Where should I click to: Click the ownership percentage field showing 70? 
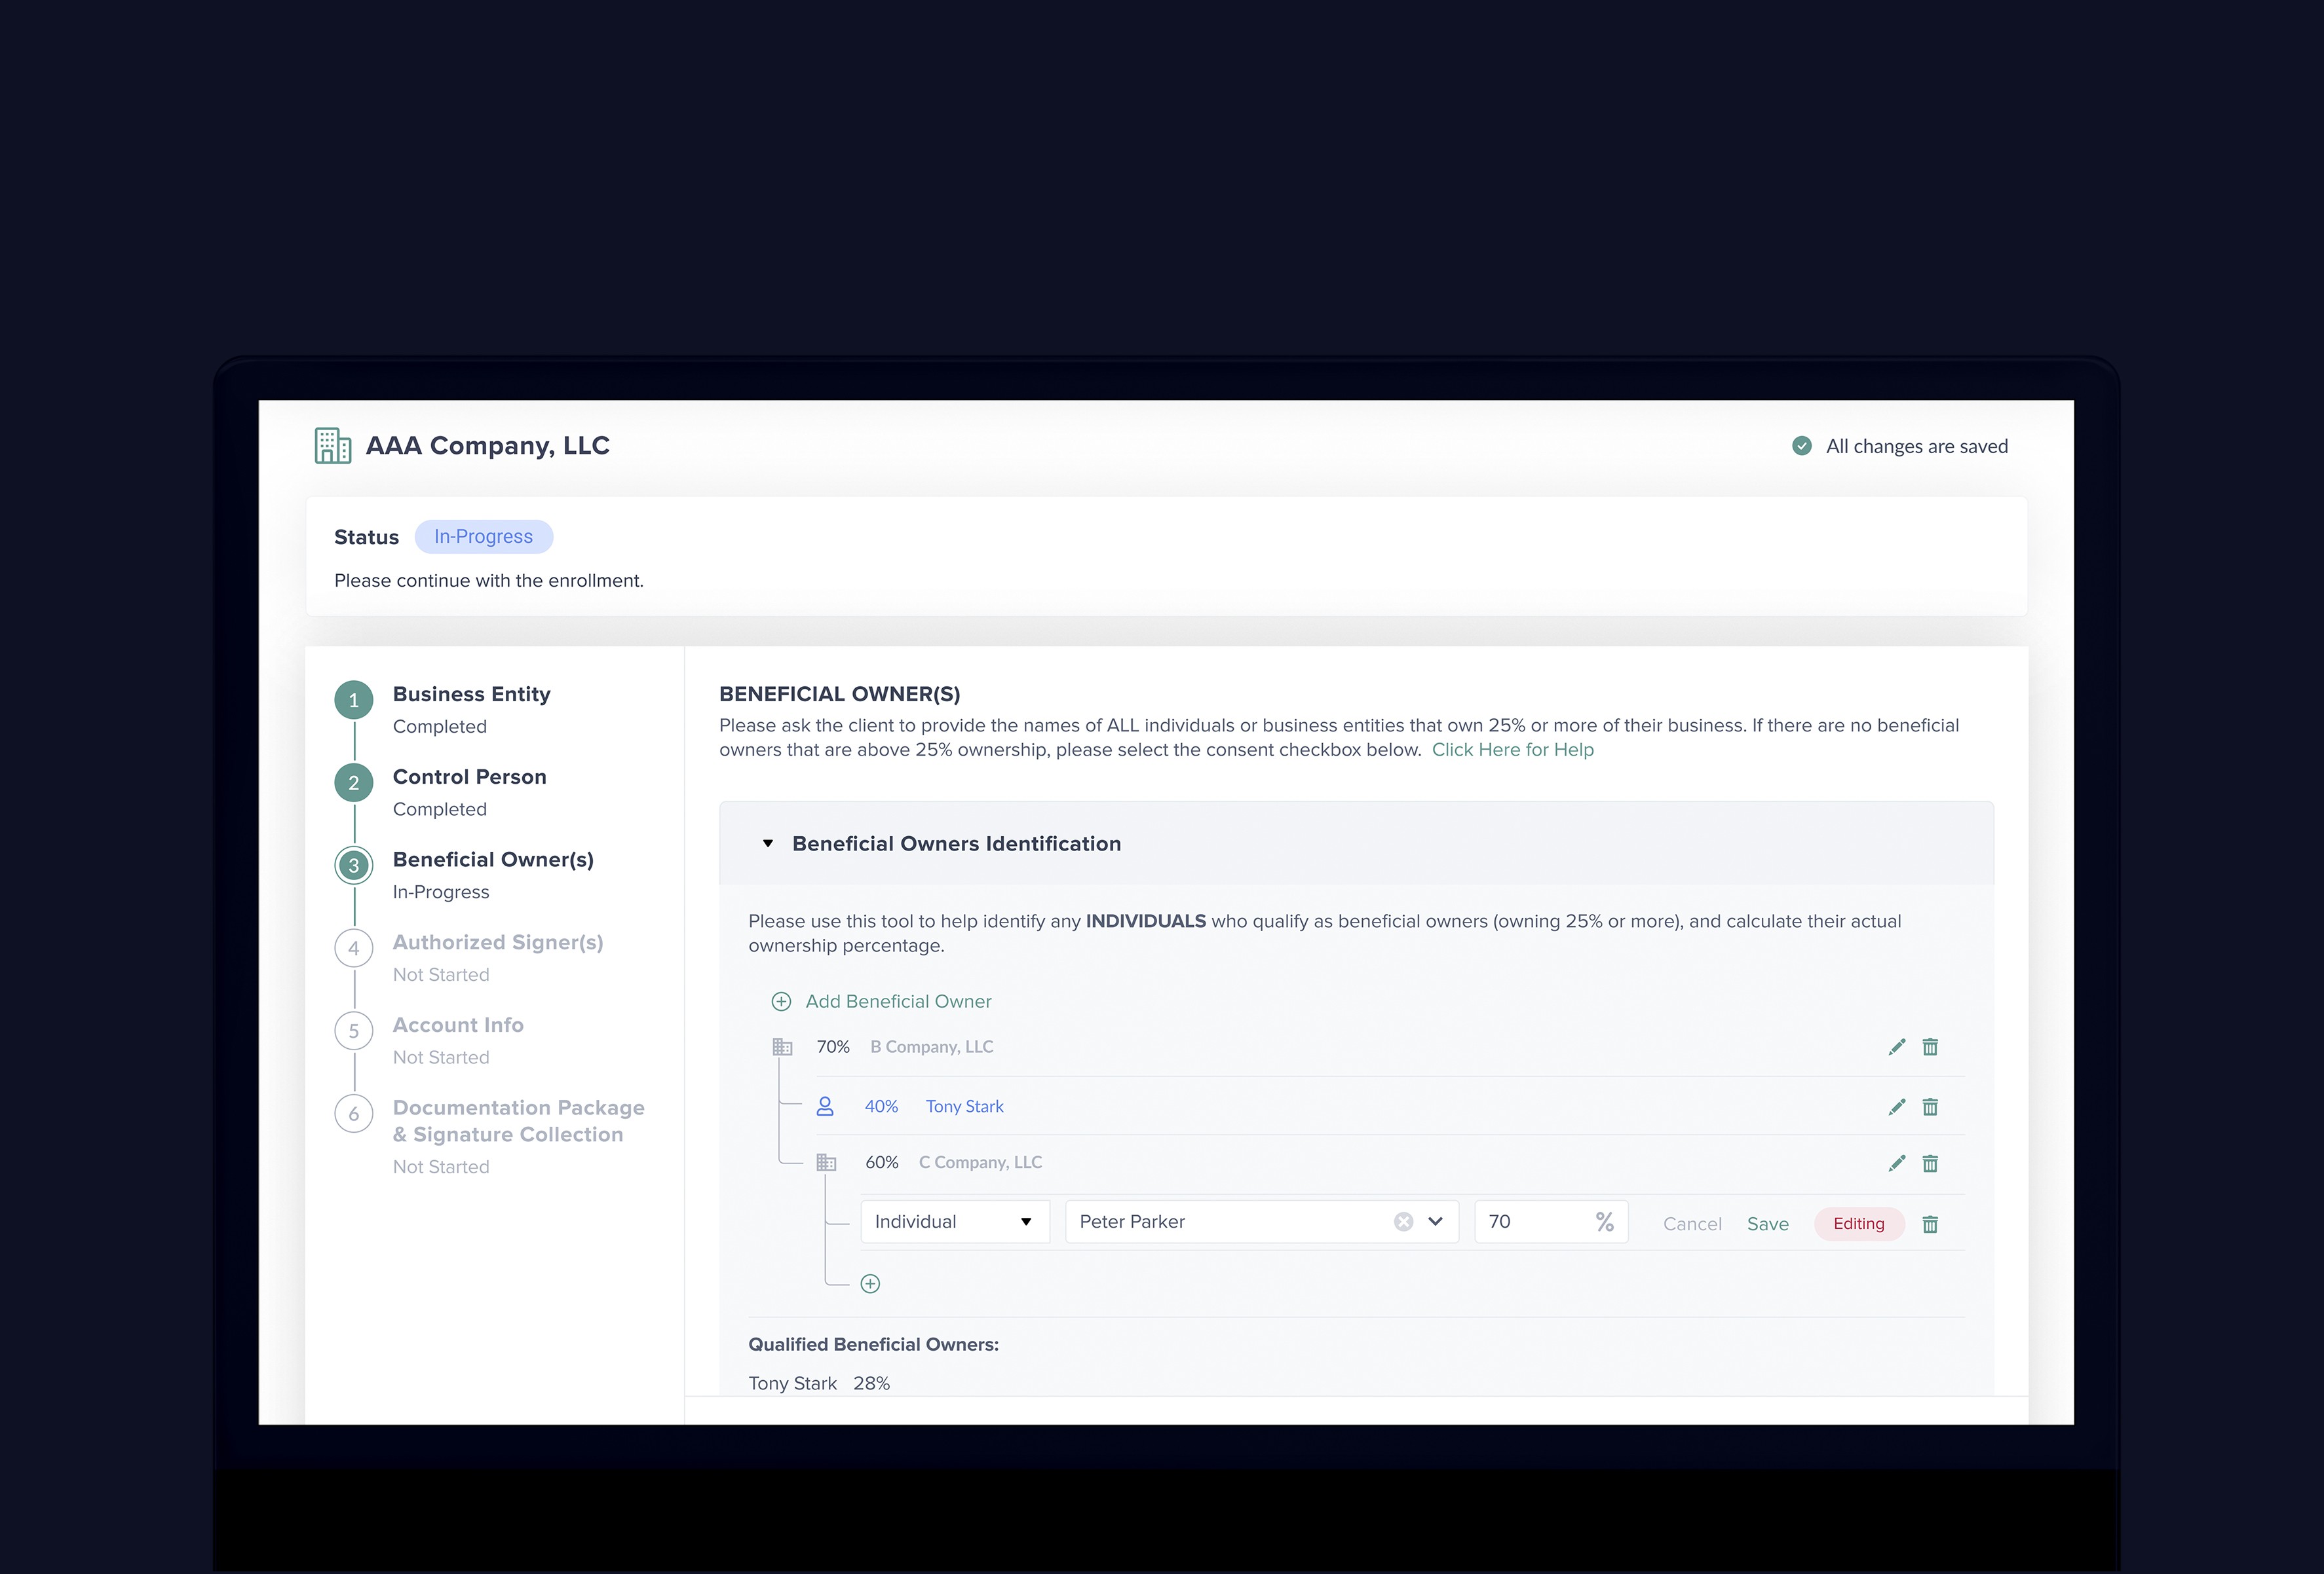1535,1221
